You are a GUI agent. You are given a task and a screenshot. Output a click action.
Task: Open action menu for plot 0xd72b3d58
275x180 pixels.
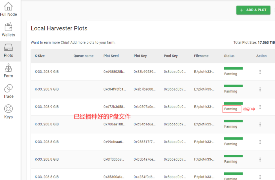[260, 107]
